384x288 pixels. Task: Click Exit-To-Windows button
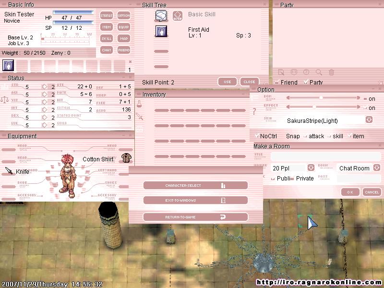click(x=195, y=200)
